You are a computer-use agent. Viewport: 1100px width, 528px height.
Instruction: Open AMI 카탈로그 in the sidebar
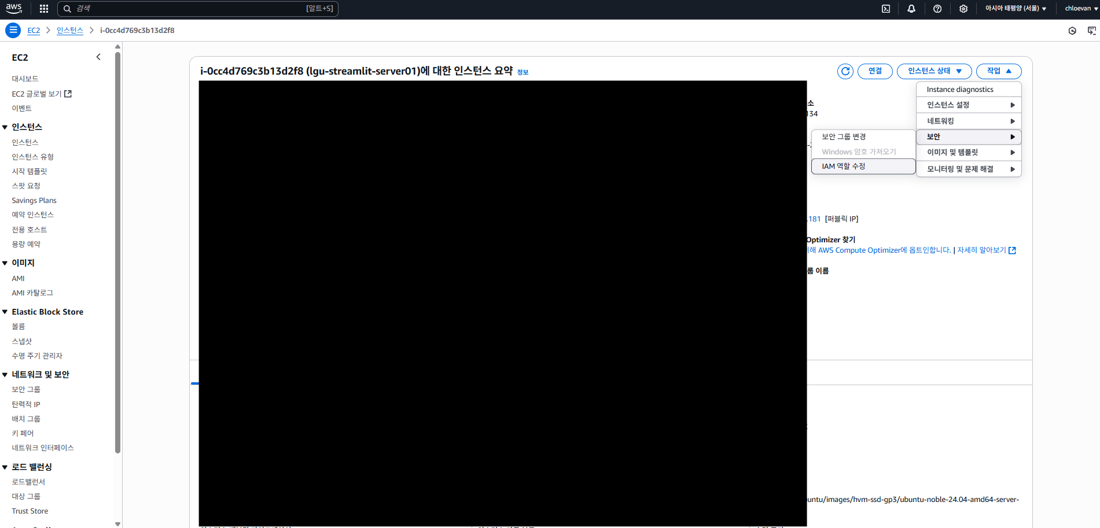[x=32, y=293]
